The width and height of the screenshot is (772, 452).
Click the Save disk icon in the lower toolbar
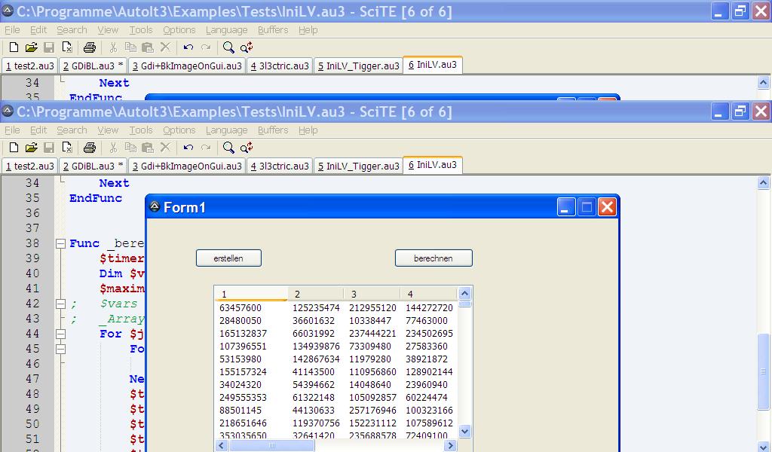pos(48,148)
